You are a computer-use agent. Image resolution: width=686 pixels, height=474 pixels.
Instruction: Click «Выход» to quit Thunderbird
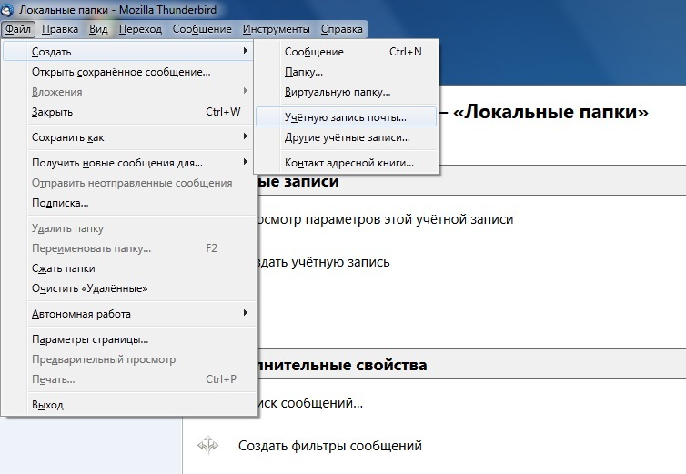47,405
